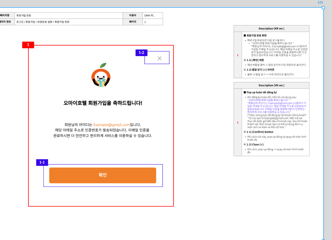The height and width of the screenshot is (240, 332).
Task: Click the red index 1 in the KR description table
Action: click(x=238, y=55)
